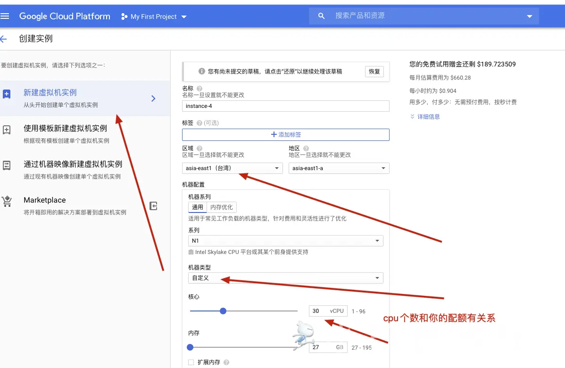This screenshot has height=368, width=565.
Task: Open the asia-east1-a zone dropdown
Action: point(339,168)
